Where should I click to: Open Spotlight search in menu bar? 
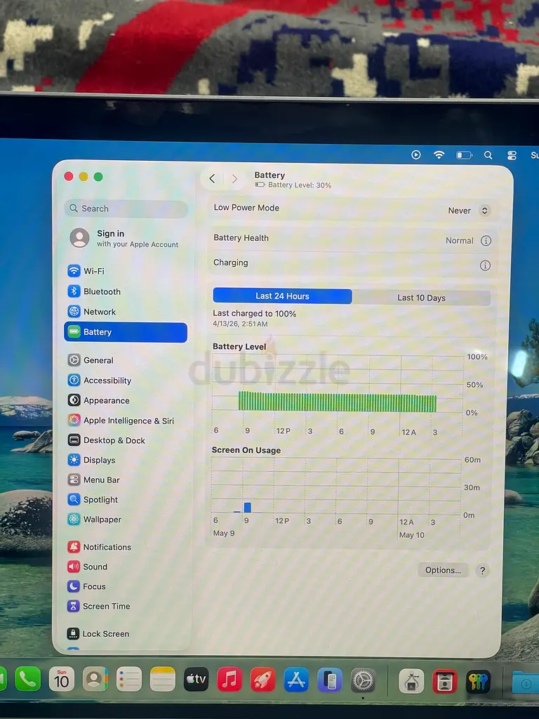click(x=488, y=155)
